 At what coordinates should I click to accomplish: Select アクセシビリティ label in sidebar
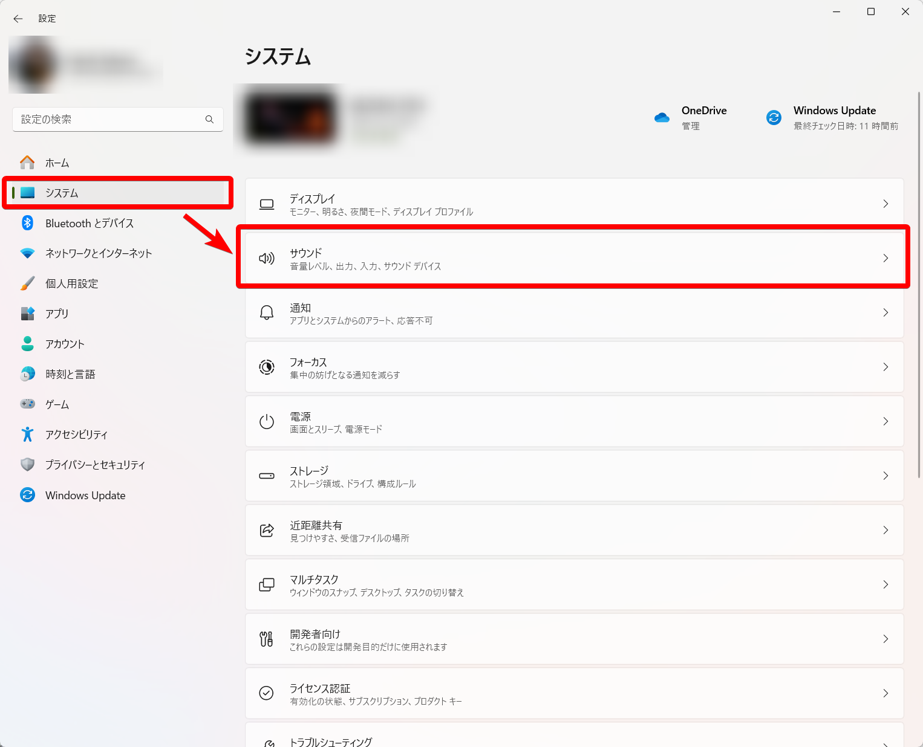click(x=77, y=435)
